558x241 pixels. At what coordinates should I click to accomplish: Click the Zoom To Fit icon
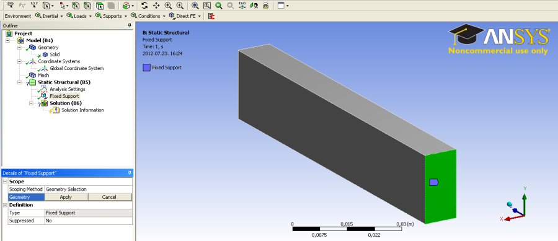[195, 6]
